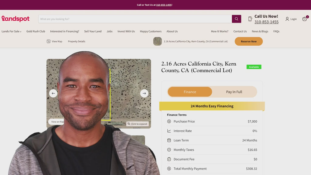Expand the Lands For Sale dropdown
Viewport: 311px width, 175px height.
tap(11, 31)
